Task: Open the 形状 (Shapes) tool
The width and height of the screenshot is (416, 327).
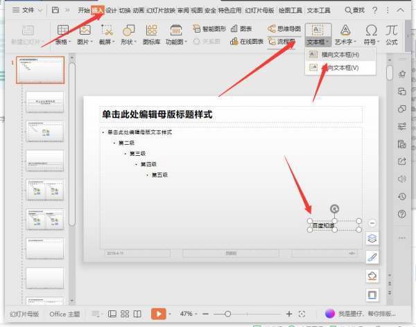Action: [128, 30]
